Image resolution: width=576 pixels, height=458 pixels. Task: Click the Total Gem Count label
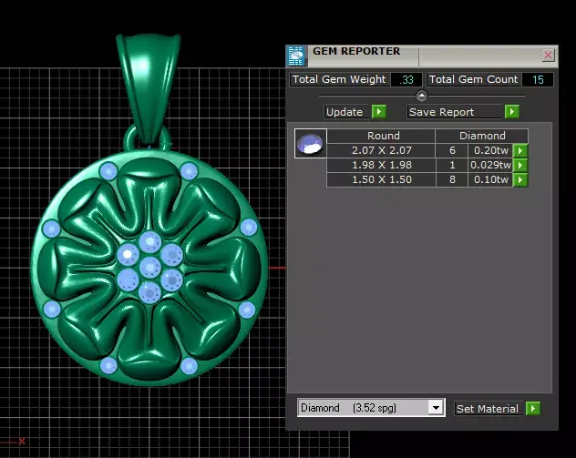[x=473, y=79]
